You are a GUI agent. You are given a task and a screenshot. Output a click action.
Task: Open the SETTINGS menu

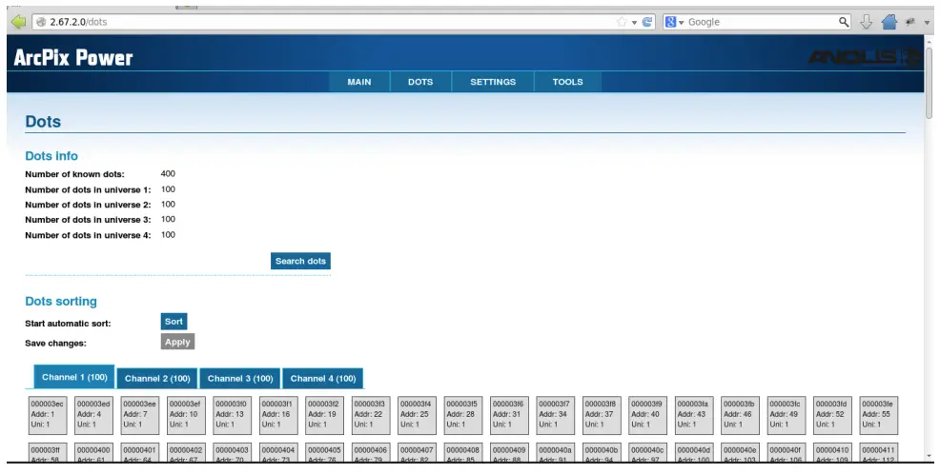pyautogui.click(x=493, y=82)
